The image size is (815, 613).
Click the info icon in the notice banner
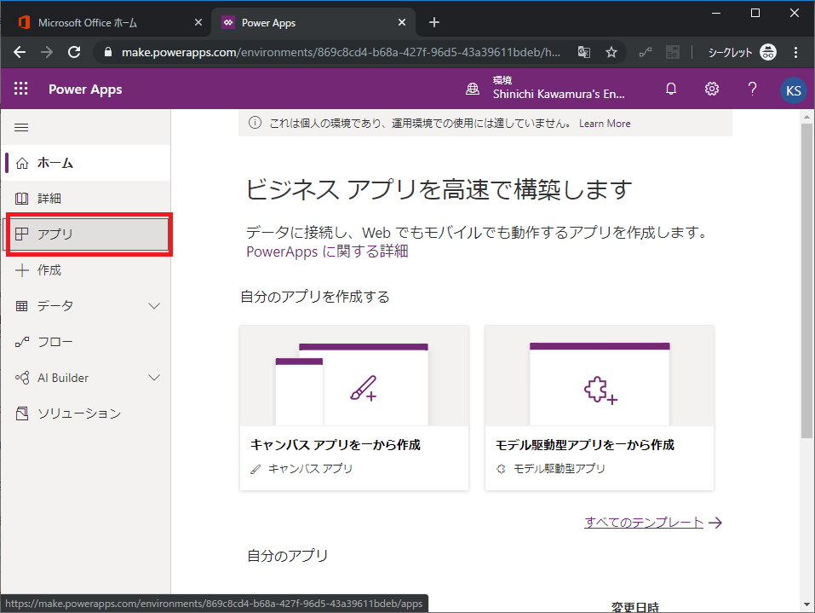[255, 123]
